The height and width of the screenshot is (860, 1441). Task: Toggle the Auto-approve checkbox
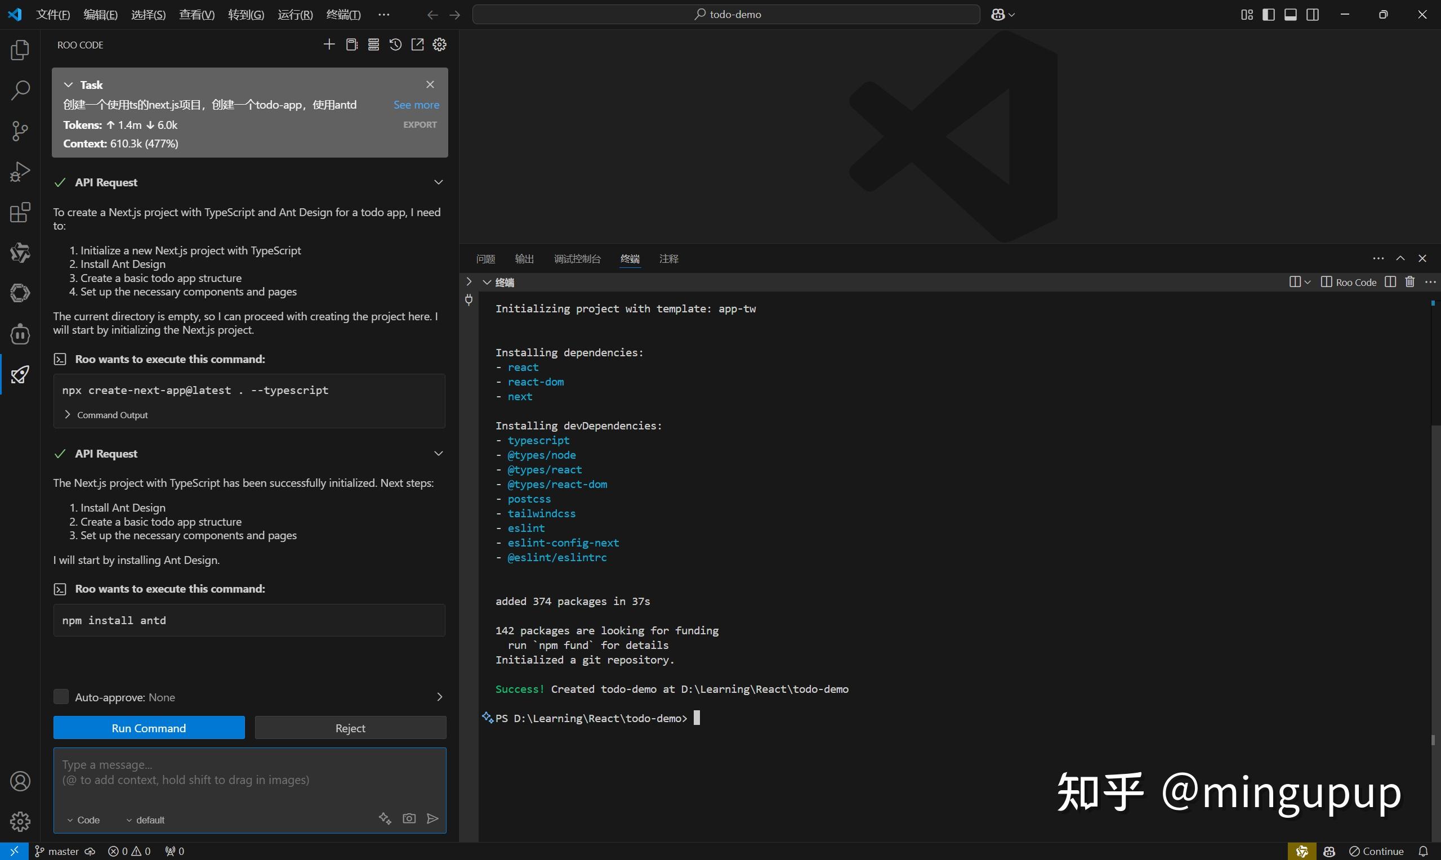coord(61,697)
